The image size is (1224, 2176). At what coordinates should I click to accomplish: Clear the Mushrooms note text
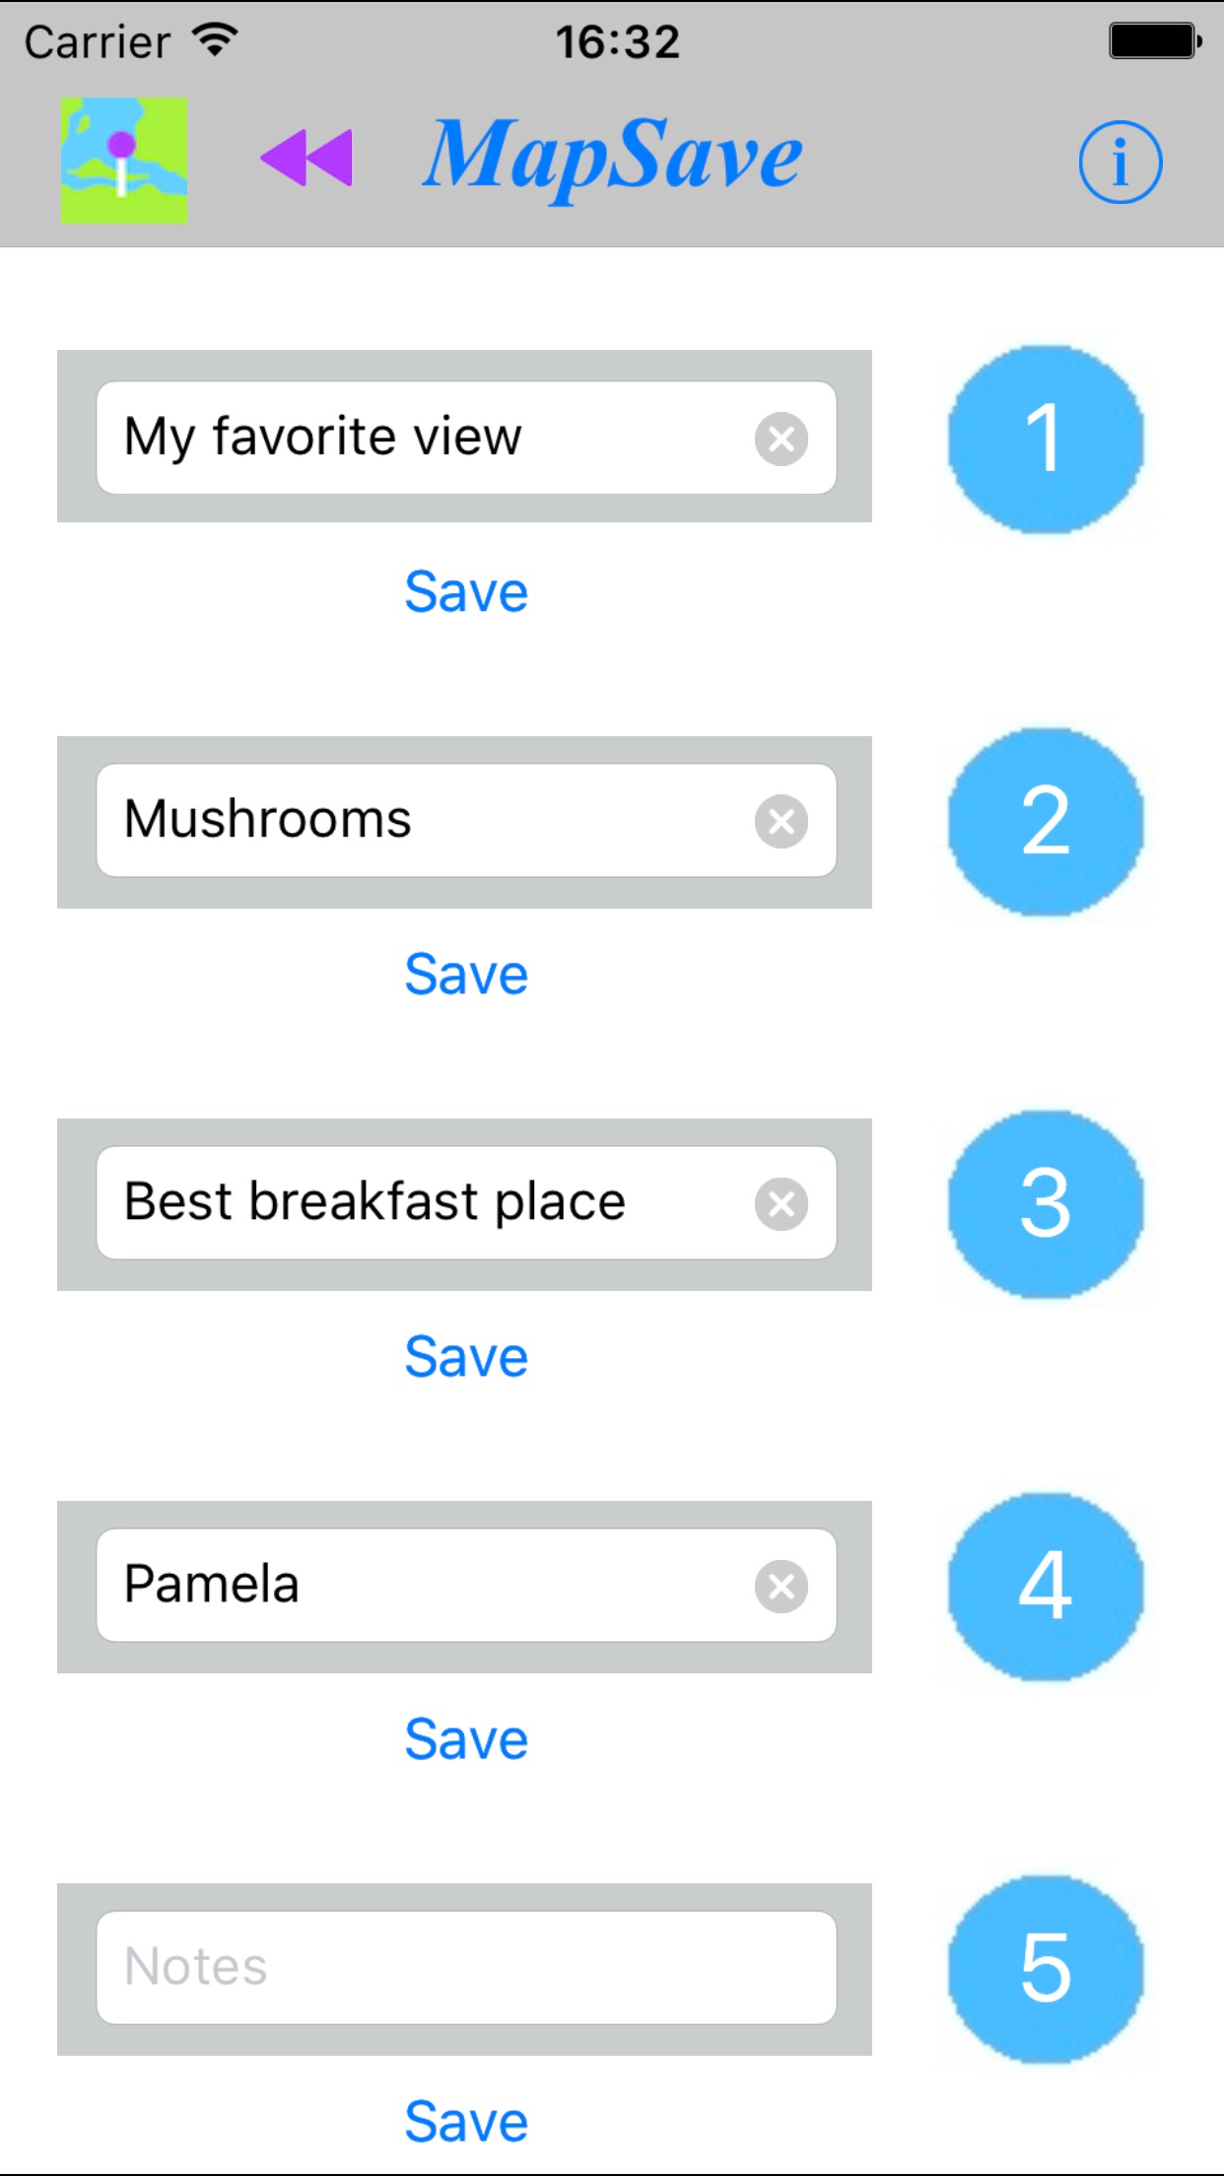coord(781,821)
